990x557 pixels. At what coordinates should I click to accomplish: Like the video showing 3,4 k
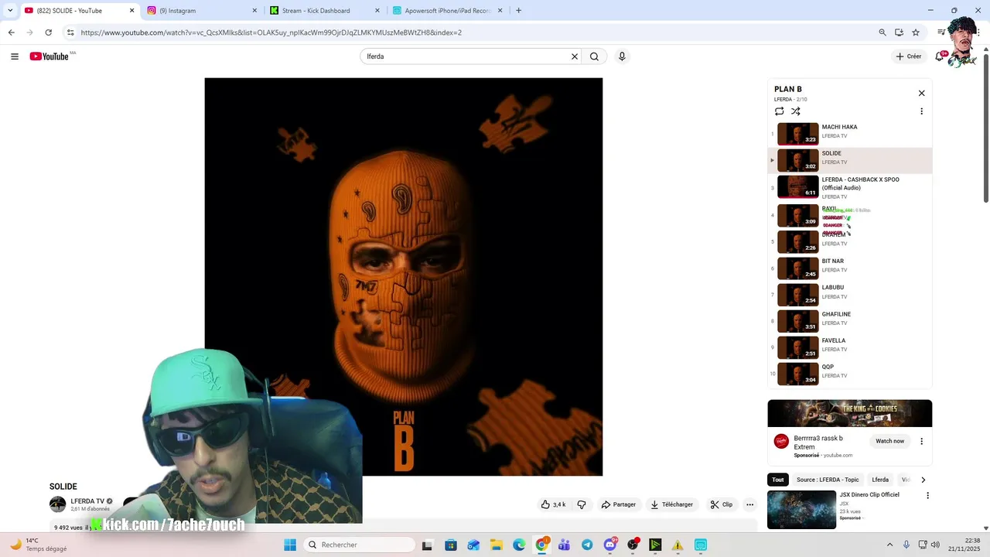pos(553,504)
